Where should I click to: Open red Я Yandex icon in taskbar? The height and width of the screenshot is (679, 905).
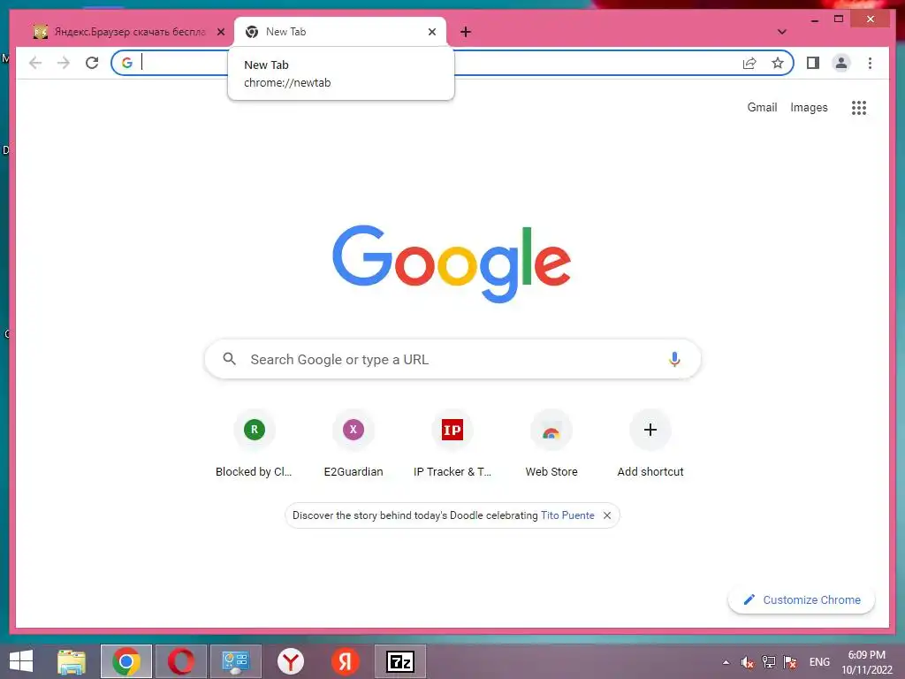(x=346, y=661)
